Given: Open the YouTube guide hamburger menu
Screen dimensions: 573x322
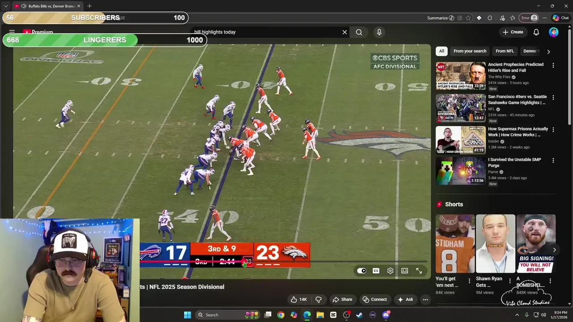Looking at the screenshot, I should pyautogui.click(x=12, y=32).
